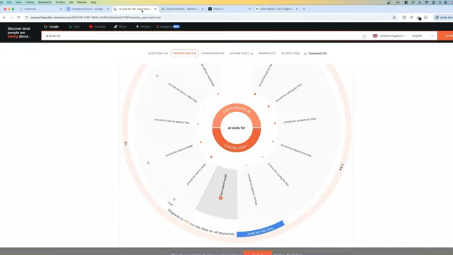This screenshot has height=255, width=453.
Task: Jump to the Questions section
Action: click(x=158, y=53)
